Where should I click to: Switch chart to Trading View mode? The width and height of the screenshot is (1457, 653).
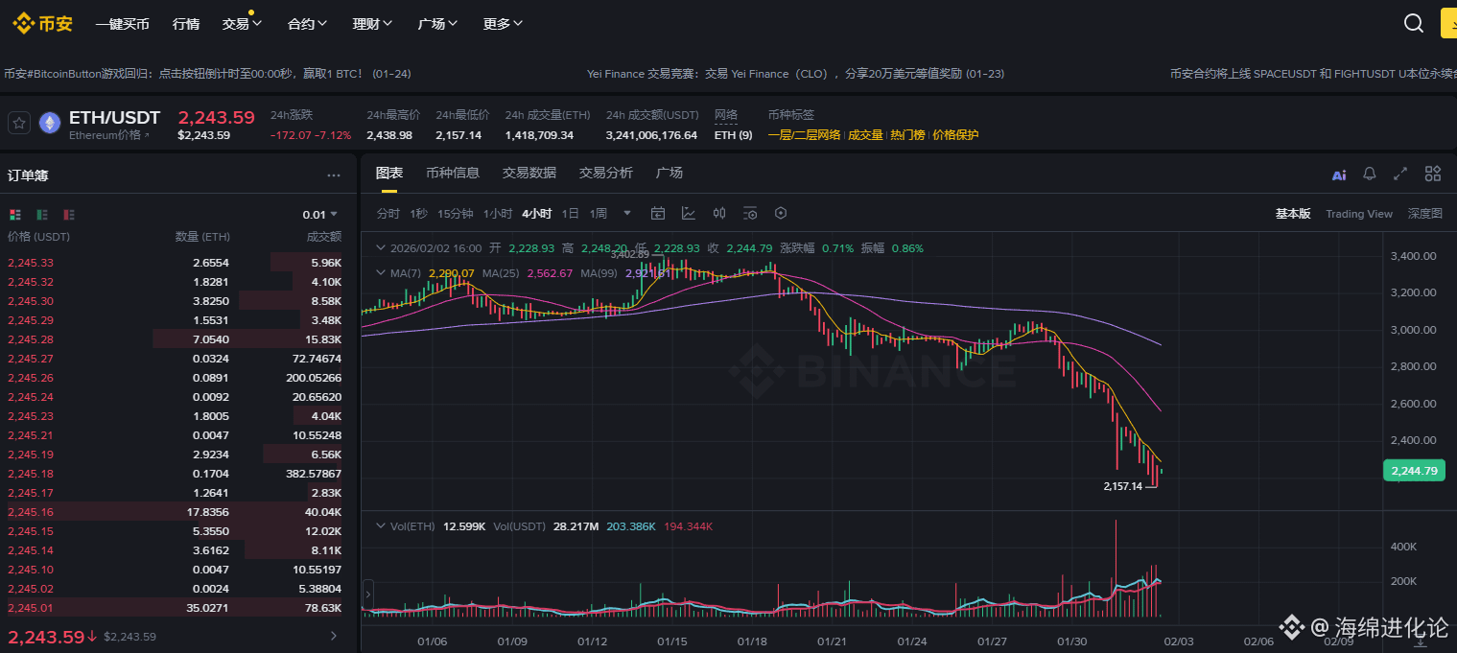tap(1358, 214)
